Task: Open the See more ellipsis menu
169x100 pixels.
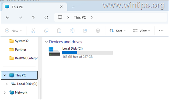Action: pos(161,31)
